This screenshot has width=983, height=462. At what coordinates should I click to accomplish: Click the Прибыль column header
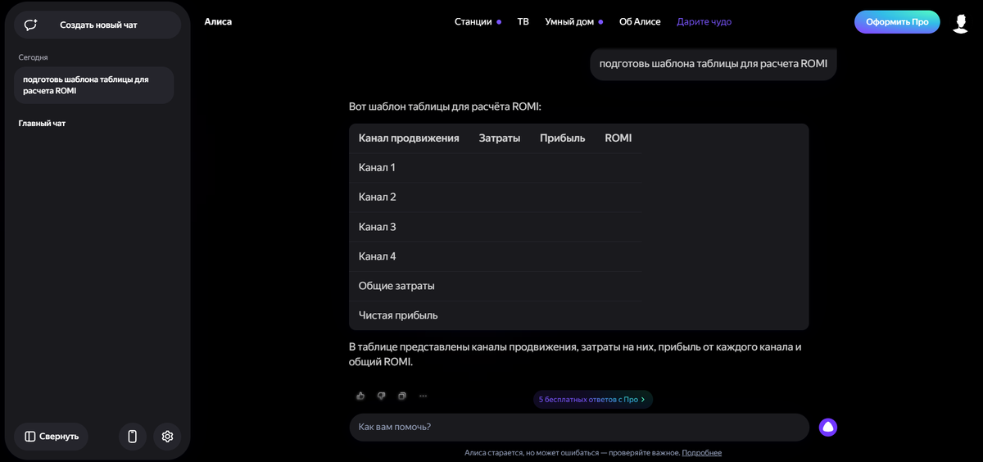[562, 138]
